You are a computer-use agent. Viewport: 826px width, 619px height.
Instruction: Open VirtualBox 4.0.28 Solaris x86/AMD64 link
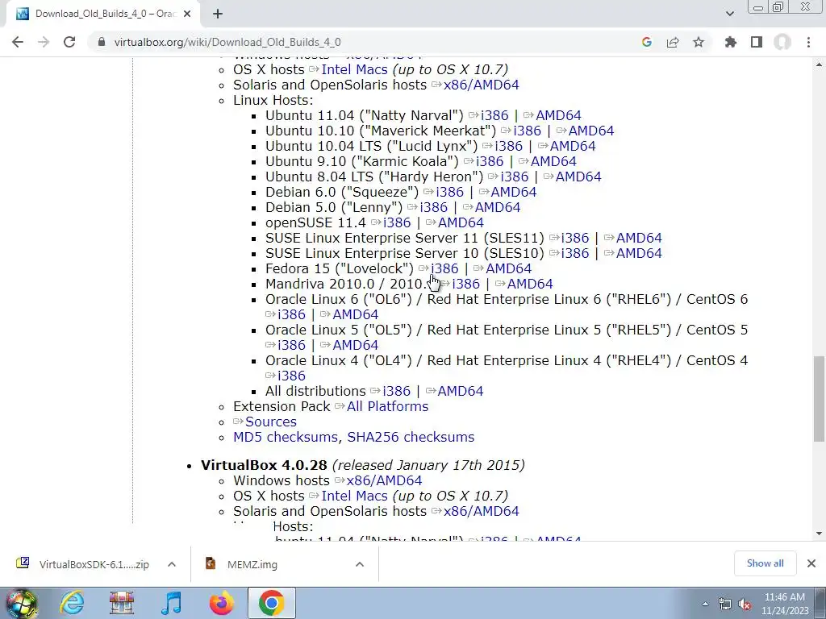[481, 511]
